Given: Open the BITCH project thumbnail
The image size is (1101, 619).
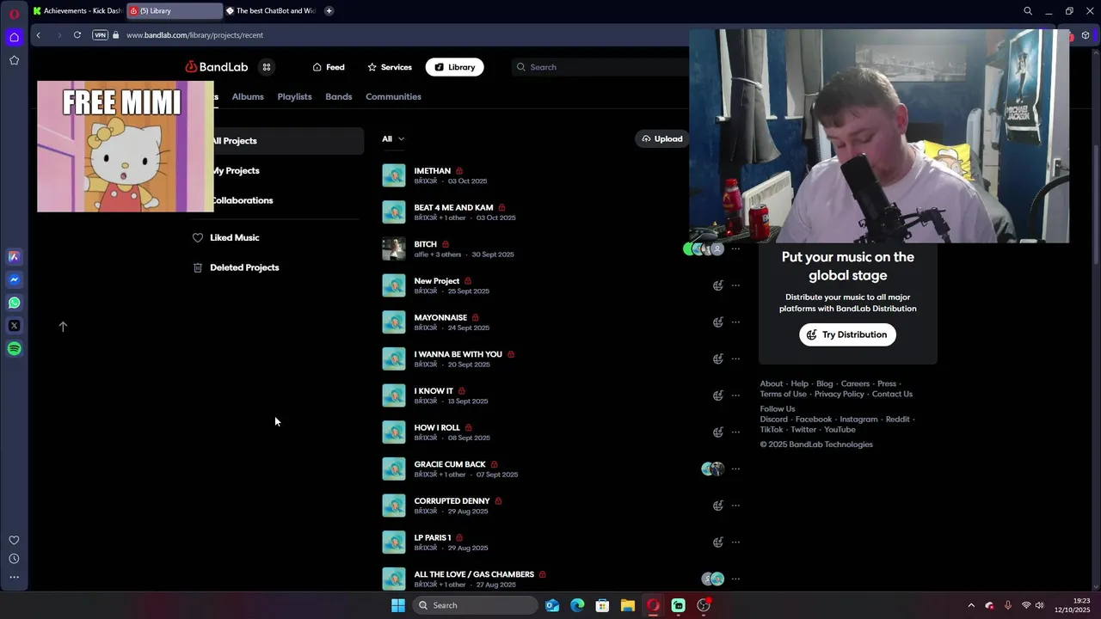Looking at the screenshot, I should tap(394, 248).
